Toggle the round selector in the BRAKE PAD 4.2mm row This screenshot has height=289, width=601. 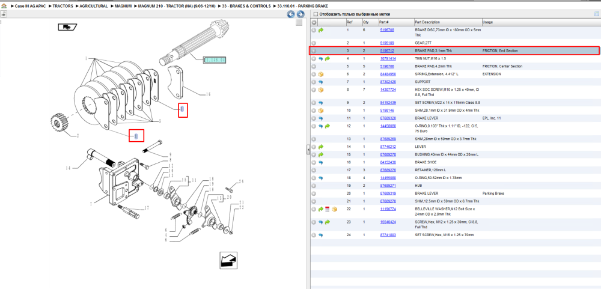[314, 66]
